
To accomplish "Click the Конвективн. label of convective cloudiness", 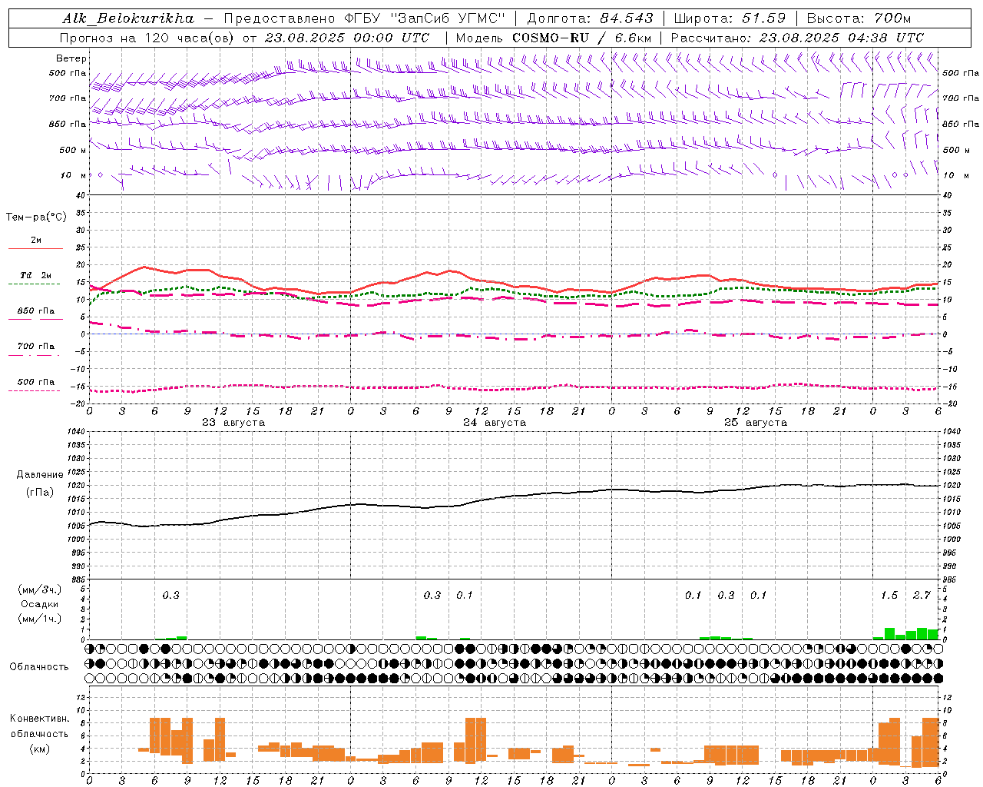I will point(40,719).
